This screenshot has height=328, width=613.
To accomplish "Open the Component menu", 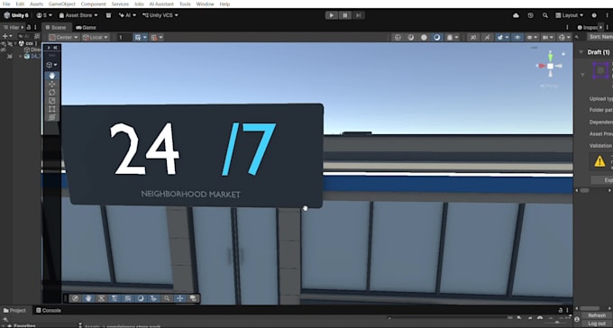I will click(94, 4).
